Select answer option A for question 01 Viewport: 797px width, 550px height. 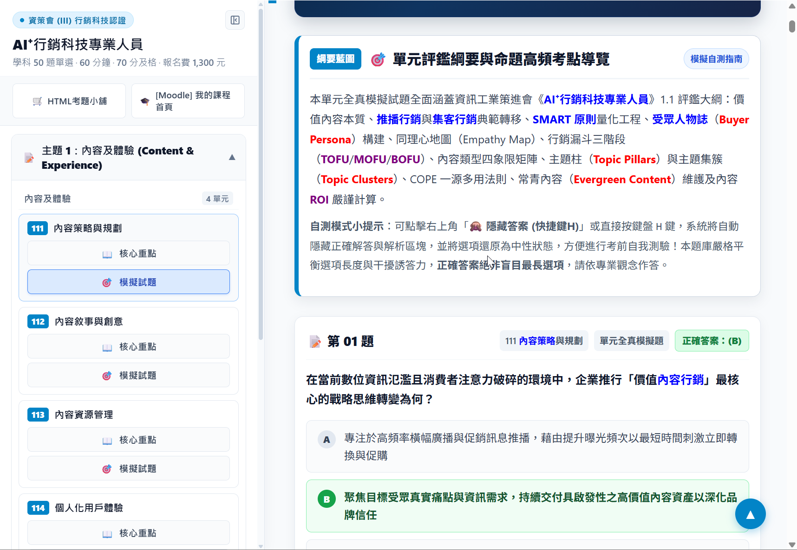(x=528, y=447)
